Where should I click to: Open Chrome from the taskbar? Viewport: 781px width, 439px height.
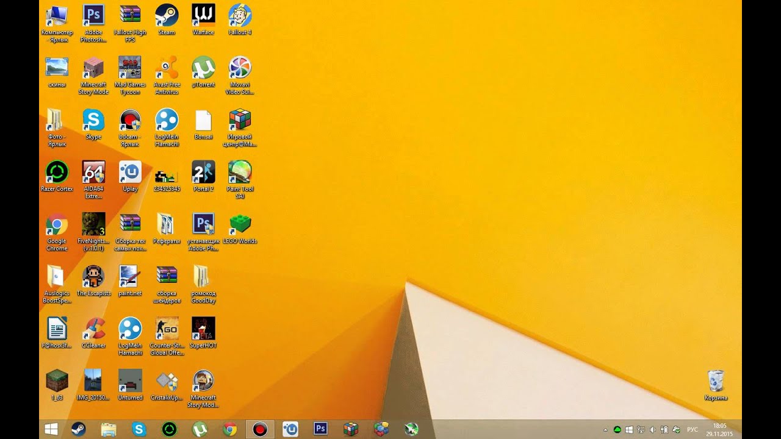tap(229, 429)
